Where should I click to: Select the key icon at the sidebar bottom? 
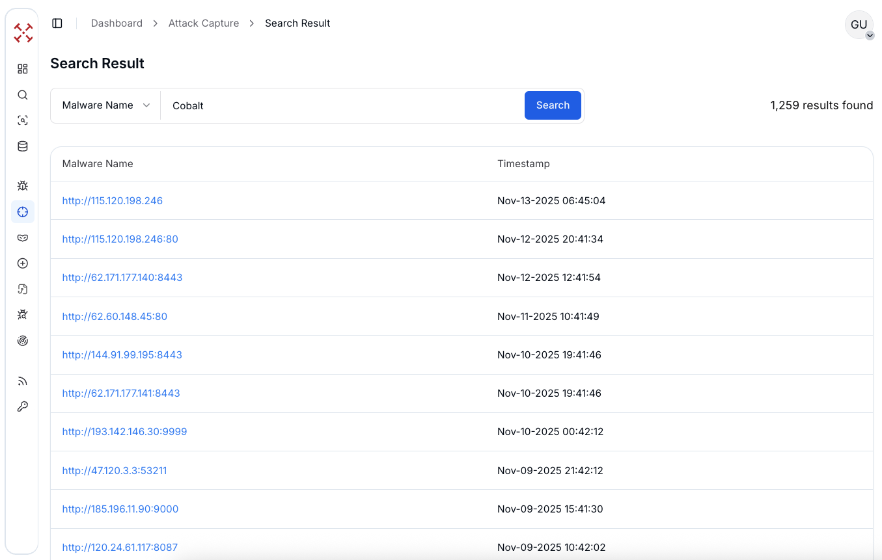[22, 406]
